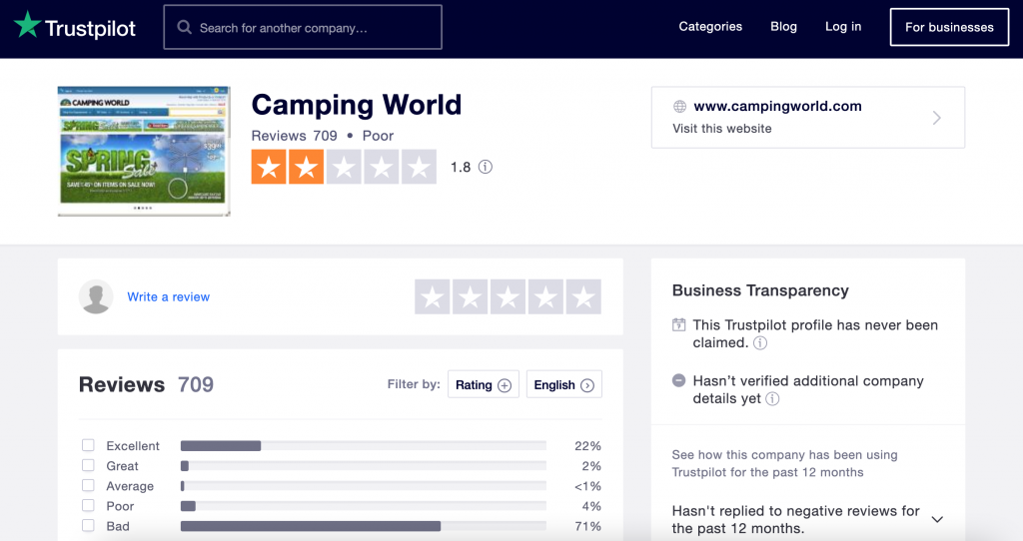Screen dimensions: 1023x541
Task: Click the For businesses button
Action: (x=948, y=27)
